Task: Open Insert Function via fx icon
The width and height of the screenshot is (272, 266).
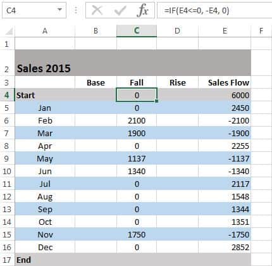Action: click(142, 10)
